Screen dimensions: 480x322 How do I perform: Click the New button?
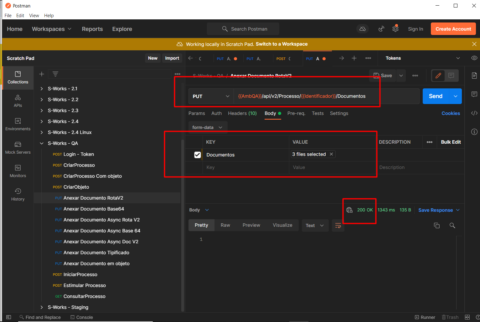coord(153,58)
